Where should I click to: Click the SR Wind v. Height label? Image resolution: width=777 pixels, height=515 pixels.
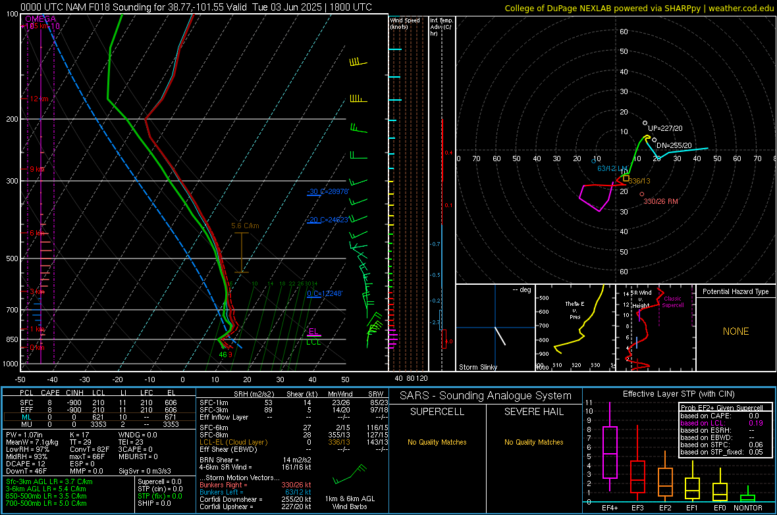tap(641, 299)
